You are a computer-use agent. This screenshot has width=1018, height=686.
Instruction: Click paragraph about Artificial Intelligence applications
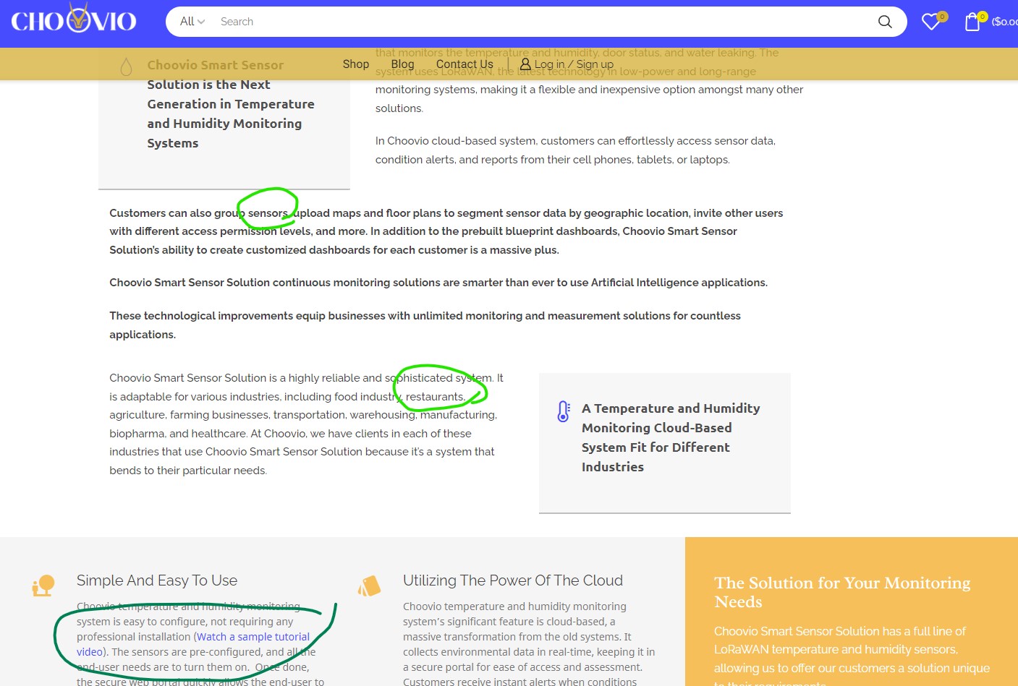(x=438, y=283)
